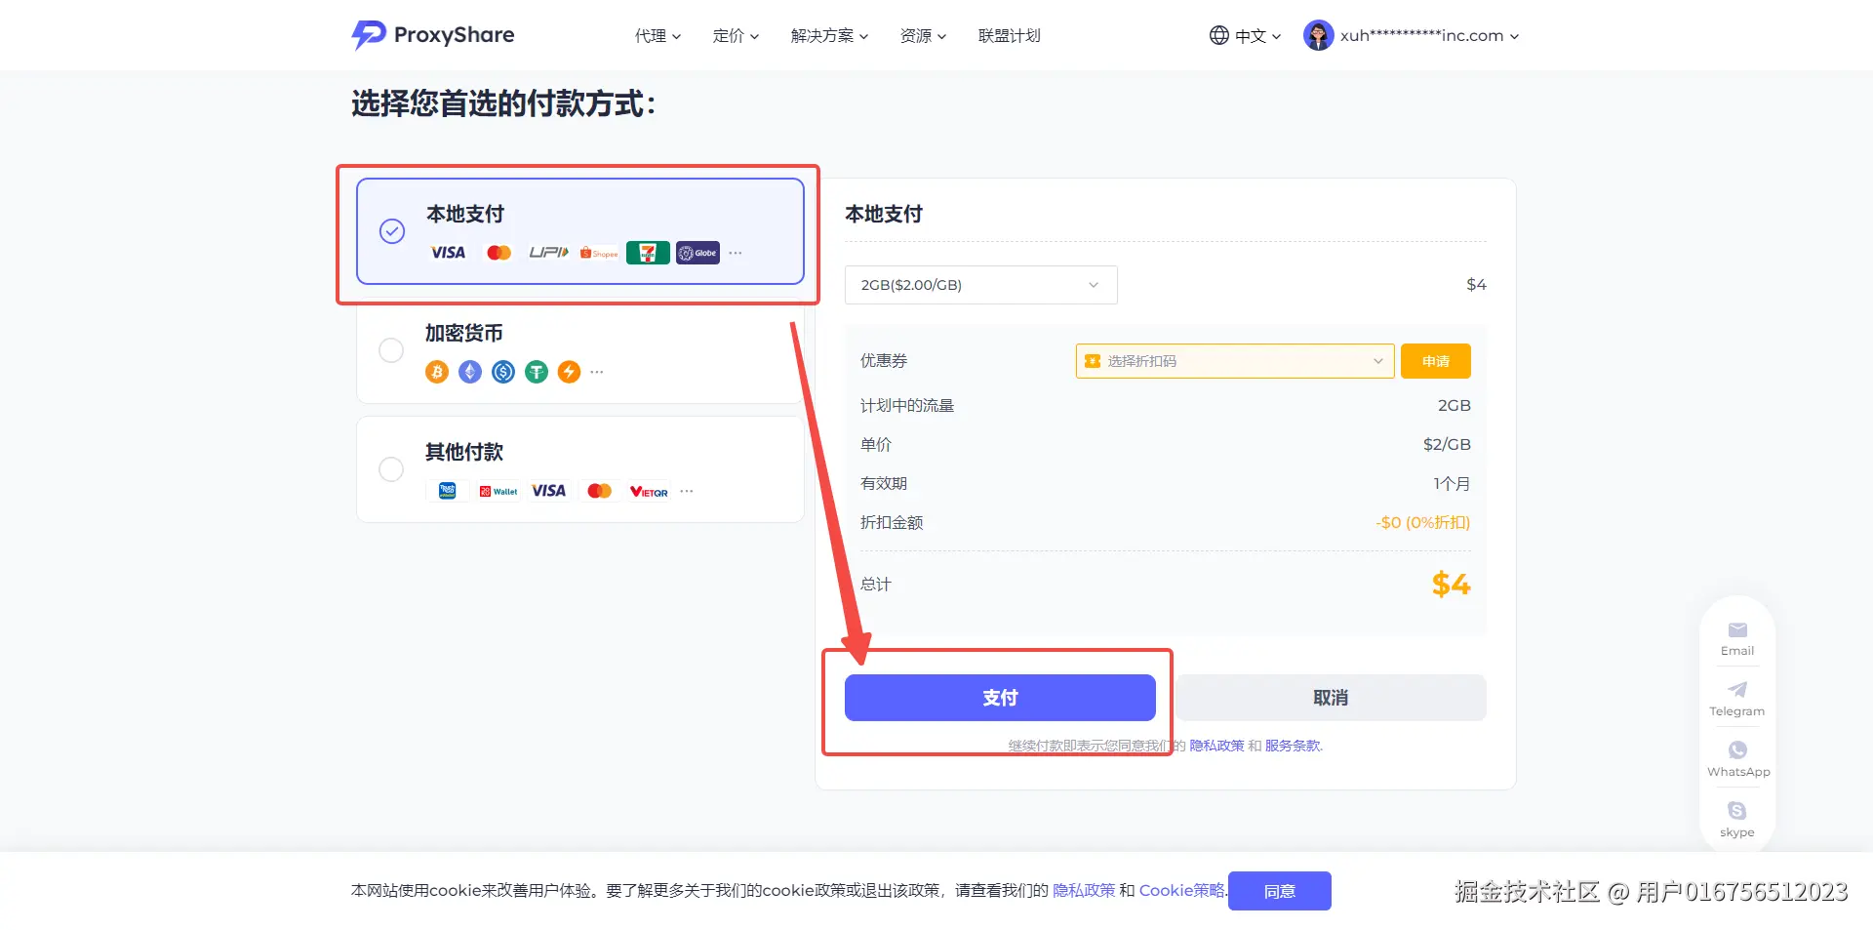Select the 本地支付 radio option
This screenshot has width=1873, height=930.
tap(392, 231)
